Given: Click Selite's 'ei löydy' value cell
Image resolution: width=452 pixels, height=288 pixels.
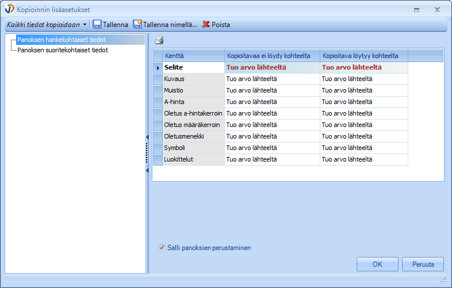Looking at the screenshot, I should [272, 67].
